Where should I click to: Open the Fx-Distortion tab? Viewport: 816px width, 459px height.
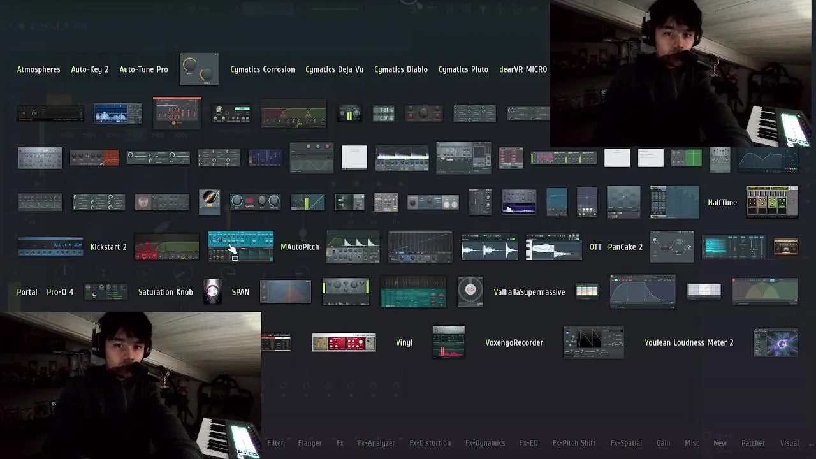click(x=430, y=443)
